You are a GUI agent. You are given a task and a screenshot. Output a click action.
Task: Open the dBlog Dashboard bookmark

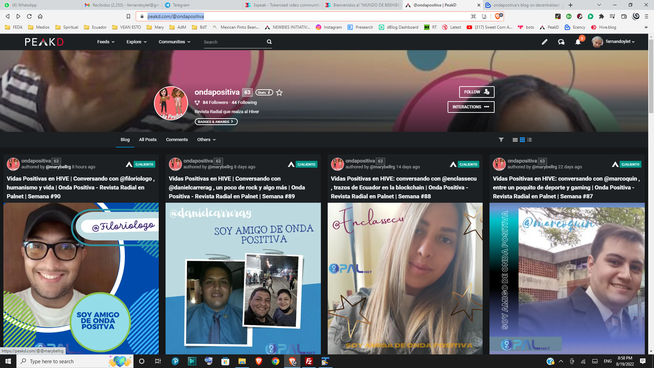pyautogui.click(x=399, y=27)
